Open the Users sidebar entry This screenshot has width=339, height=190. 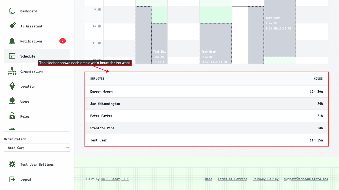click(37, 101)
